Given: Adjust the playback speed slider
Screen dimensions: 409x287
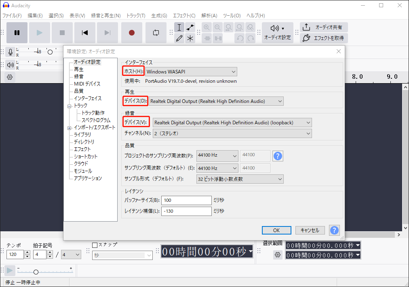Looking at the screenshot, I should click(x=36, y=272).
